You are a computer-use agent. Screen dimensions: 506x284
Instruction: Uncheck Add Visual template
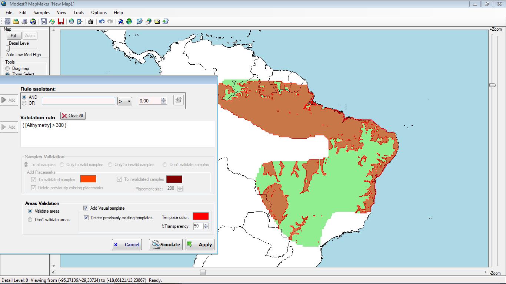86,208
